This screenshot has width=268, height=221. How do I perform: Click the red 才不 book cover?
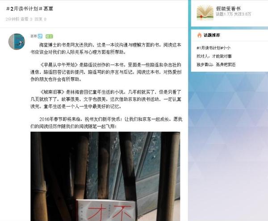(x=105, y=210)
